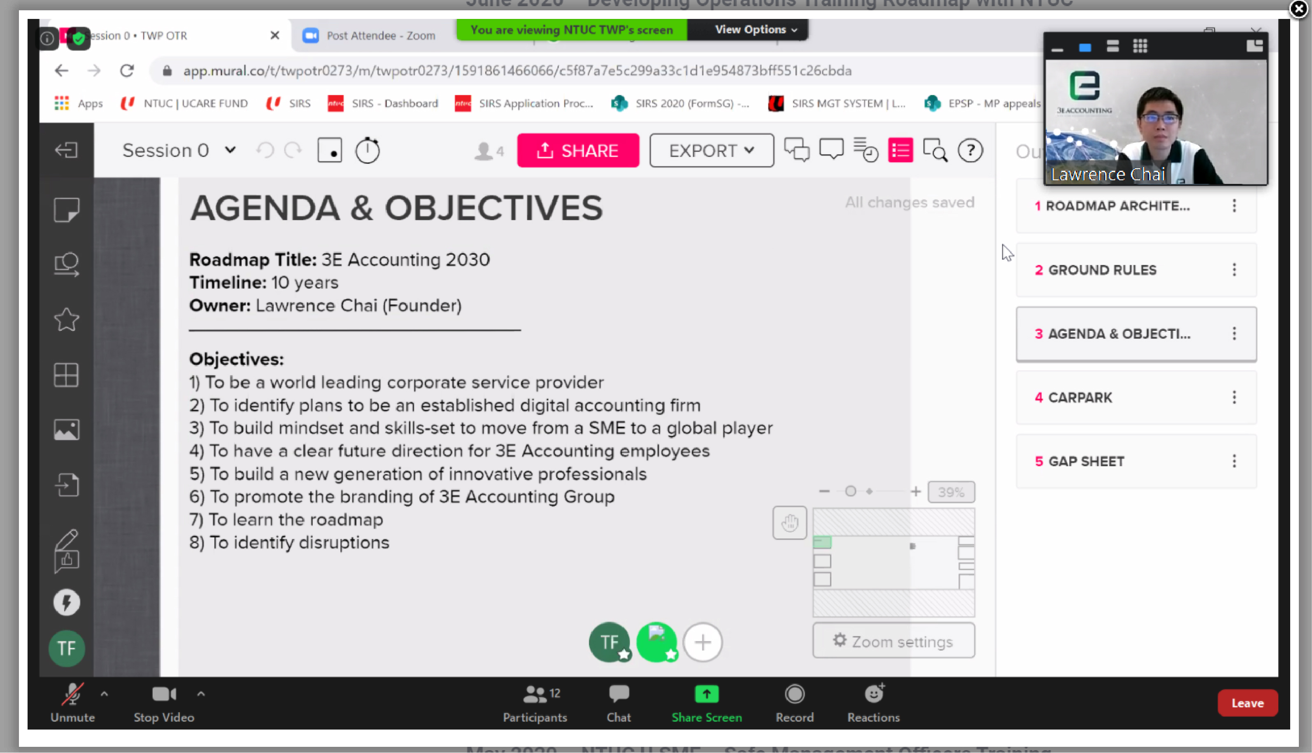
Task: Toggle the hand move mode button
Action: pyautogui.click(x=790, y=523)
